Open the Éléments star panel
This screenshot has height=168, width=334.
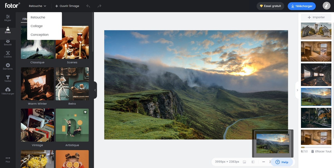pos(8,66)
